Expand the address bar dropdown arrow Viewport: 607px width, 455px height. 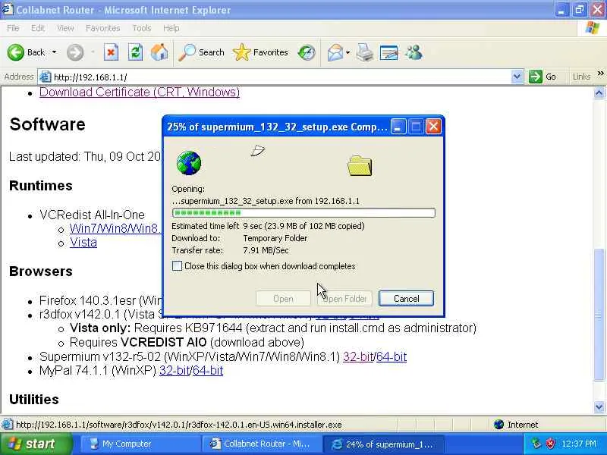click(x=517, y=77)
